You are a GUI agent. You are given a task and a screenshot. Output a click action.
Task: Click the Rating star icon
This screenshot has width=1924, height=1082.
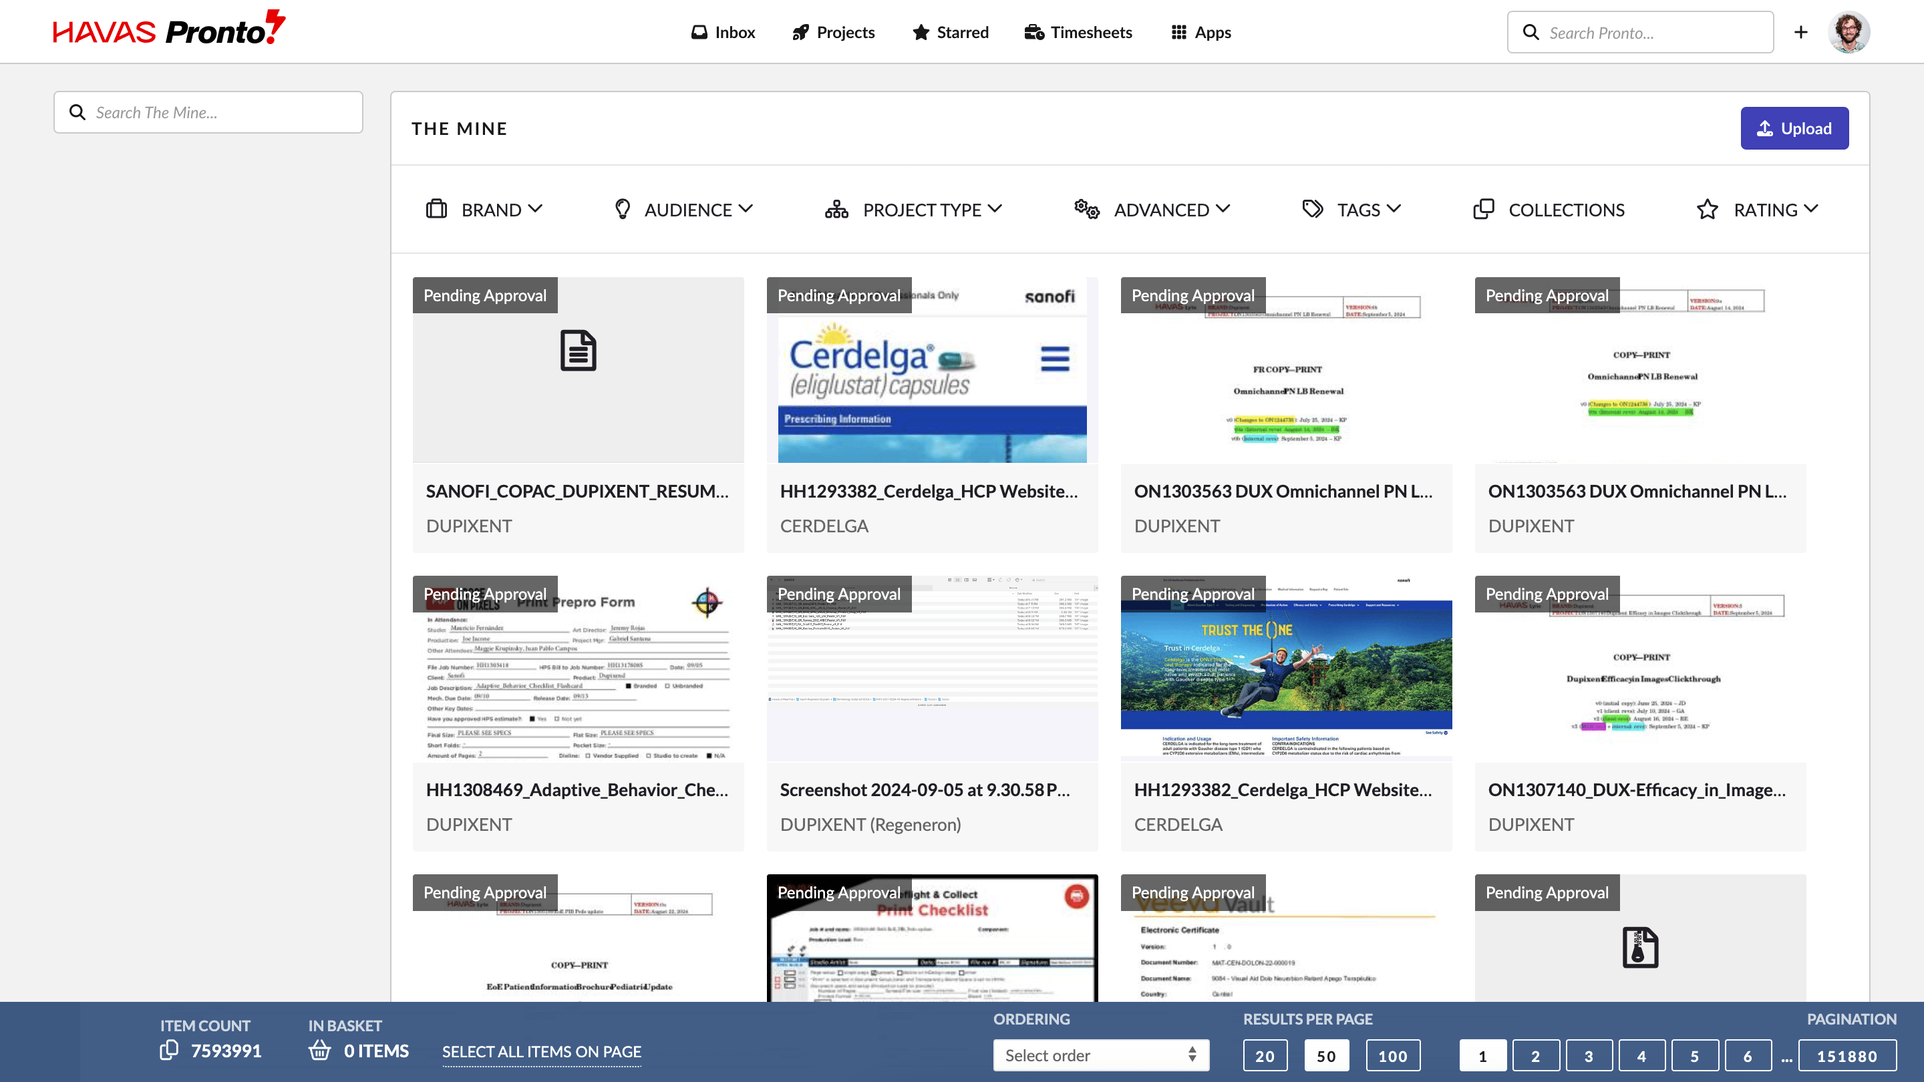(1708, 209)
